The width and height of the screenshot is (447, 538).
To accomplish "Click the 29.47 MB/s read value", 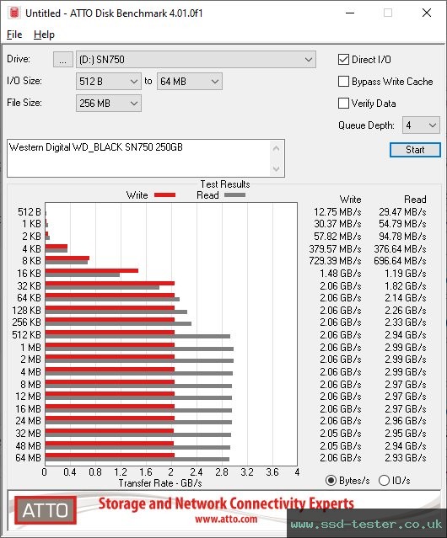I will (402, 212).
